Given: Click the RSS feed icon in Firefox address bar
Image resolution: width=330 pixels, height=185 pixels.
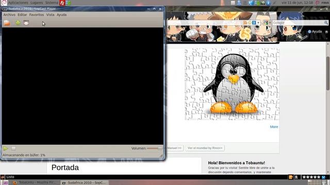Looking at the screenshot, I should point(245,23).
